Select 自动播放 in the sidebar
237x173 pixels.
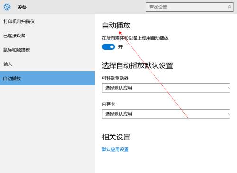click(x=47, y=78)
